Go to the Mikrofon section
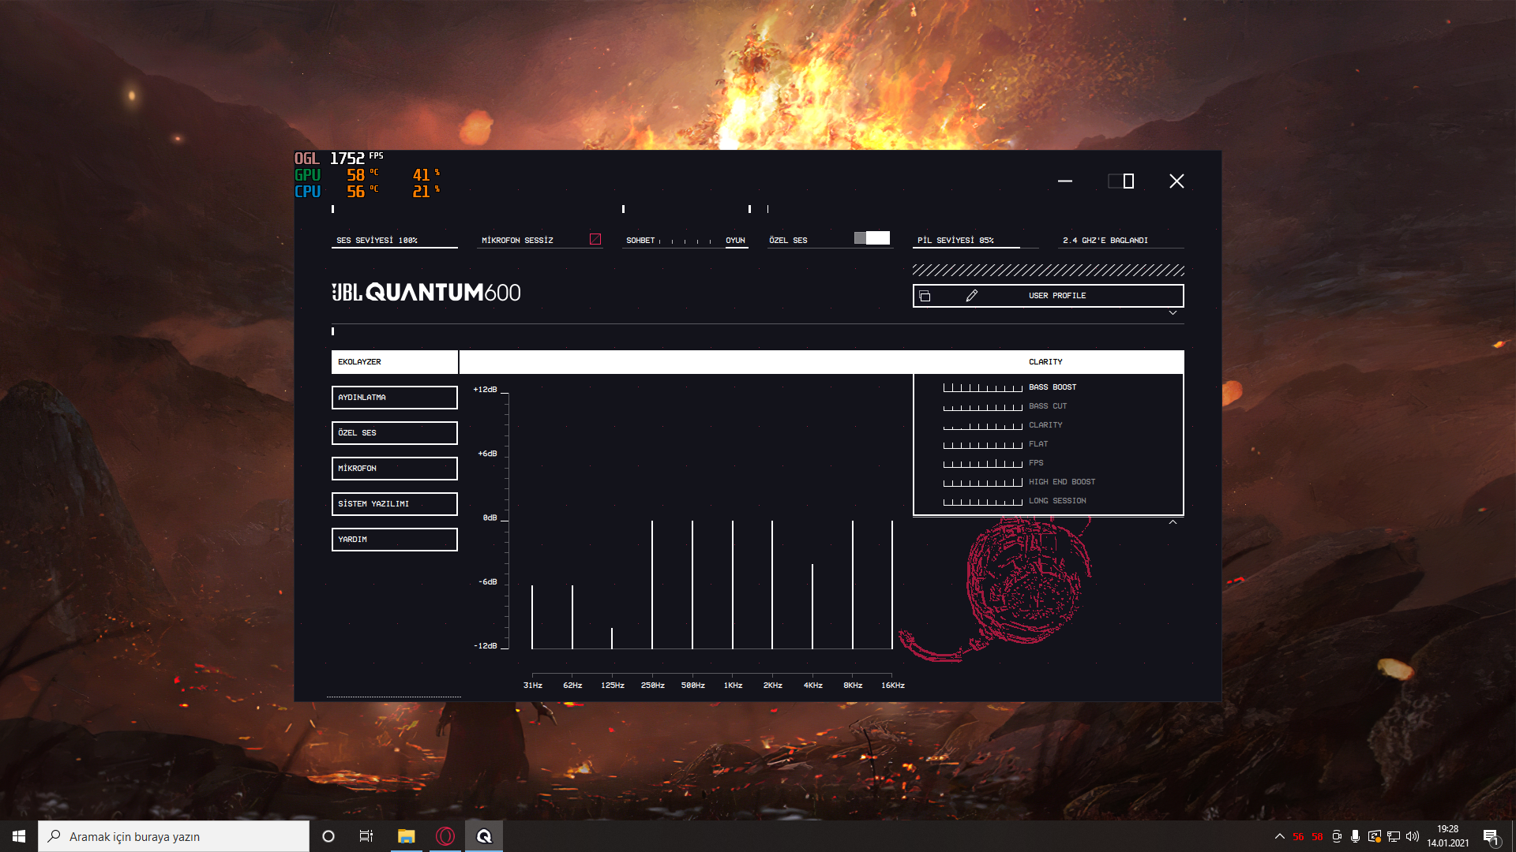 [x=394, y=469]
